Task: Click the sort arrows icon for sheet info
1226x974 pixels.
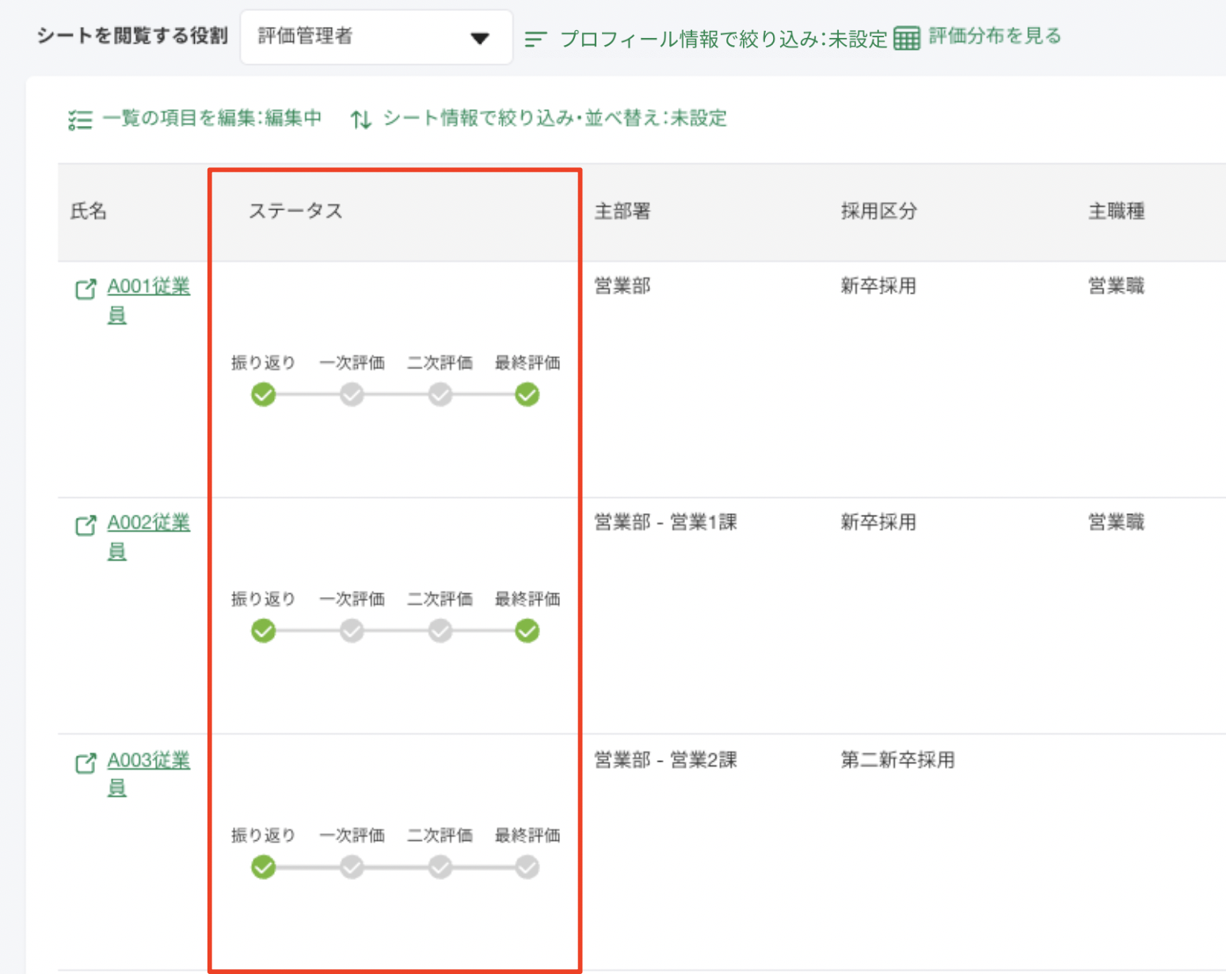Action: point(361,120)
